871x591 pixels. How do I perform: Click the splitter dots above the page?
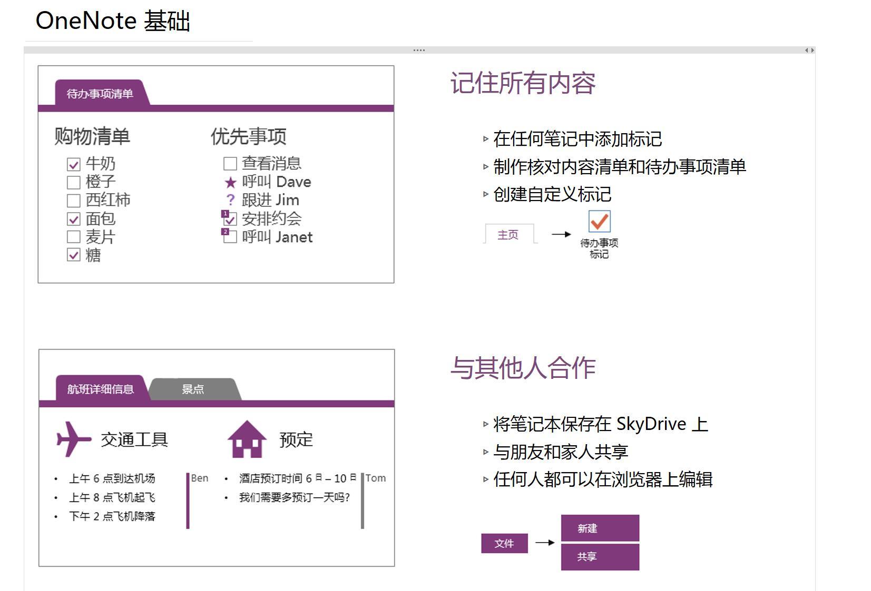pyautogui.click(x=418, y=49)
